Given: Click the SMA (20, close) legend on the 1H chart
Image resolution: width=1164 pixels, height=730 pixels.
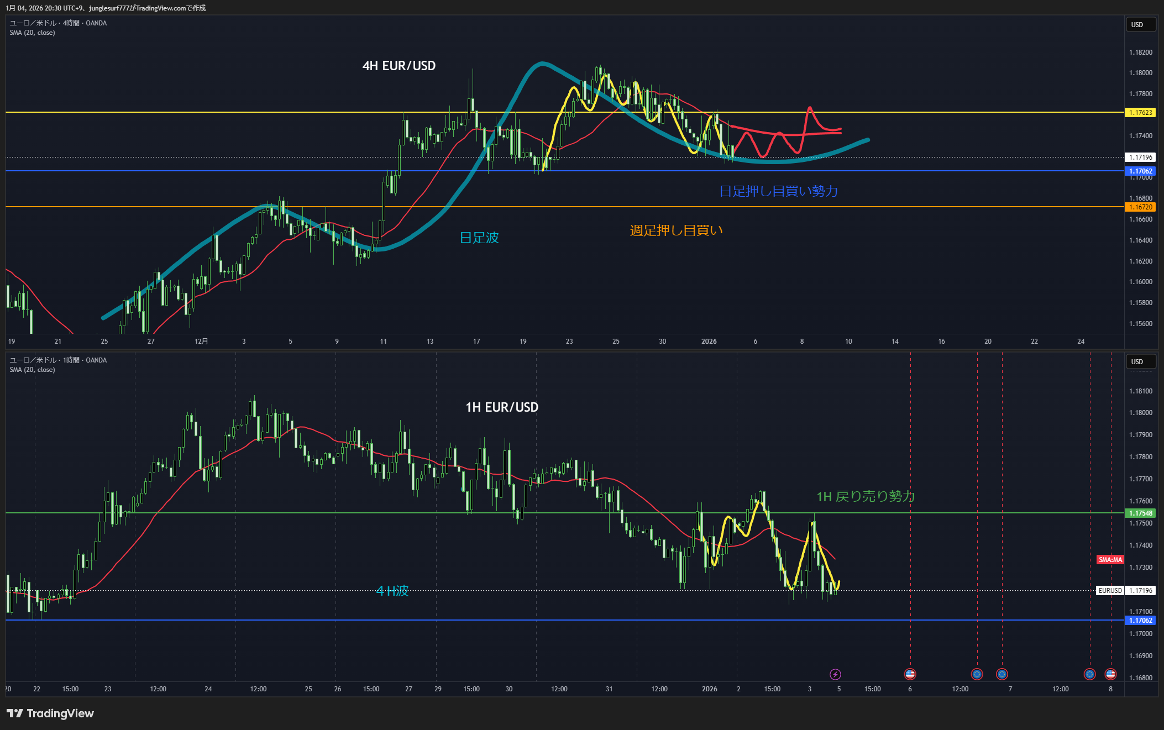Looking at the screenshot, I should coord(32,370).
